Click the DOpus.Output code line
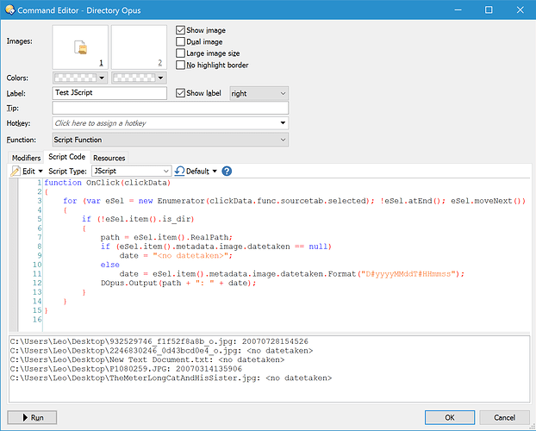 click(x=178, y=283)
